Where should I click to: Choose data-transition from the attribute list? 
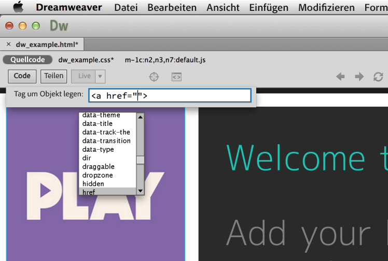tap(107, 141)
